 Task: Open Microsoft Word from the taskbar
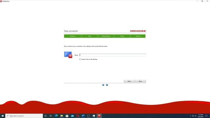point(83,116)
